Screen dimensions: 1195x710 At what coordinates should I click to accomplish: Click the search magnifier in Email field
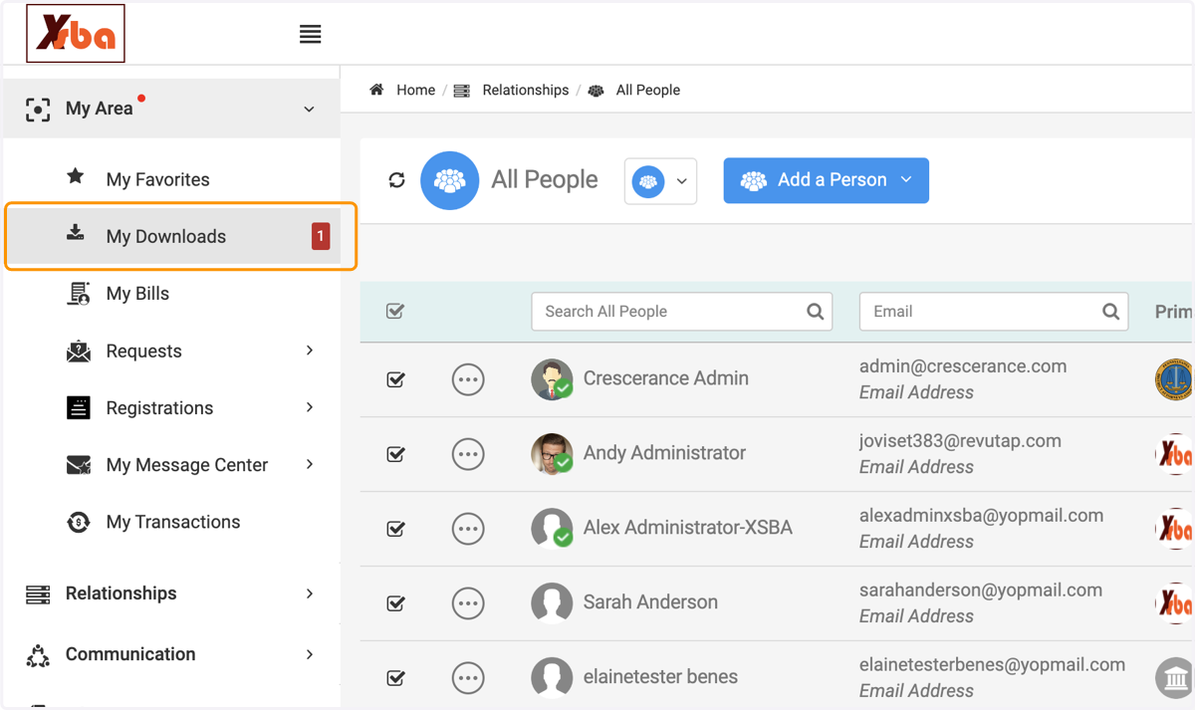[1110, 312]
